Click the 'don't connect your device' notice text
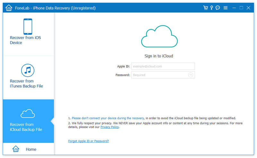The height and width of the screenshot is (158, 257). pos(108,118)
